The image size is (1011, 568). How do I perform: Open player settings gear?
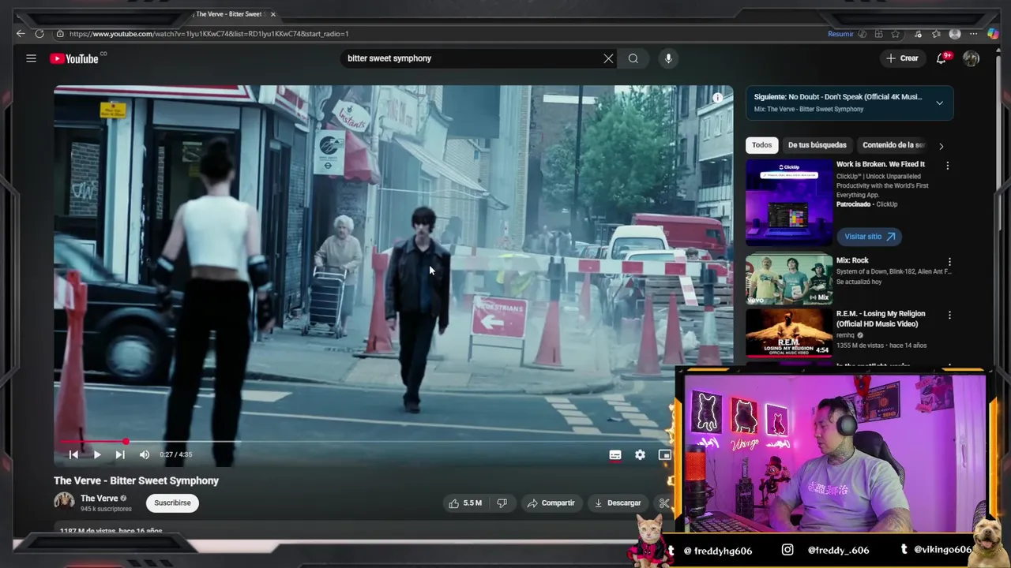640,455
